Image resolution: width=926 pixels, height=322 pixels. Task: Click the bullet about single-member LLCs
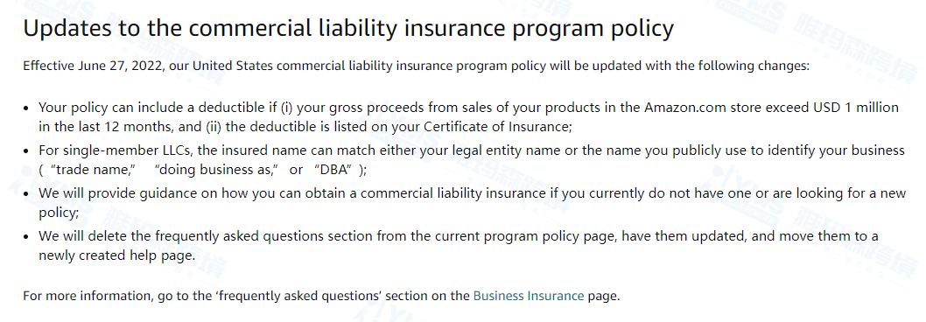tap(471, 159)
